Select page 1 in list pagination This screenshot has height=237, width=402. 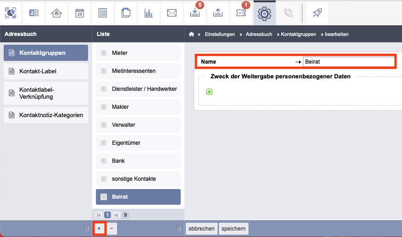tap(107, 215)
